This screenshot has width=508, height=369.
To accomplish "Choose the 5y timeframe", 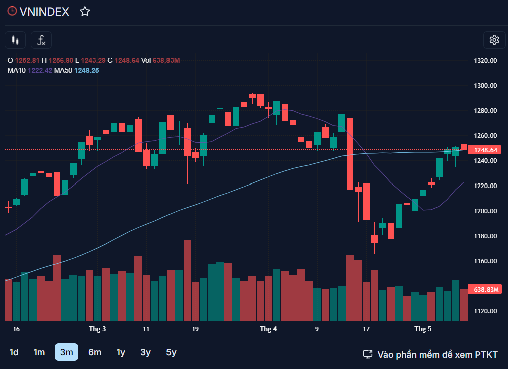I will 171,352.
